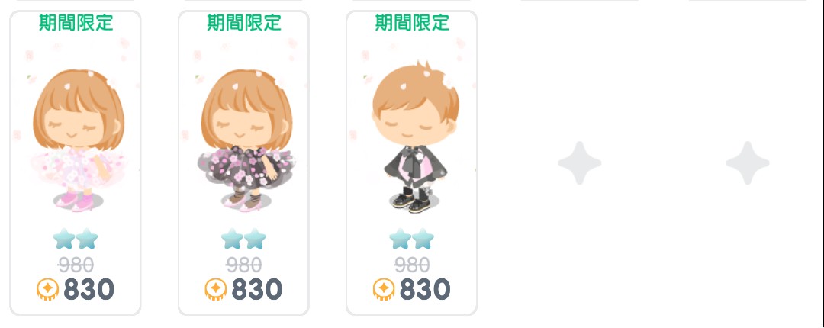824x328 pixels.
Task: Select the black sakura dress avatar
Action: (245, 140)
